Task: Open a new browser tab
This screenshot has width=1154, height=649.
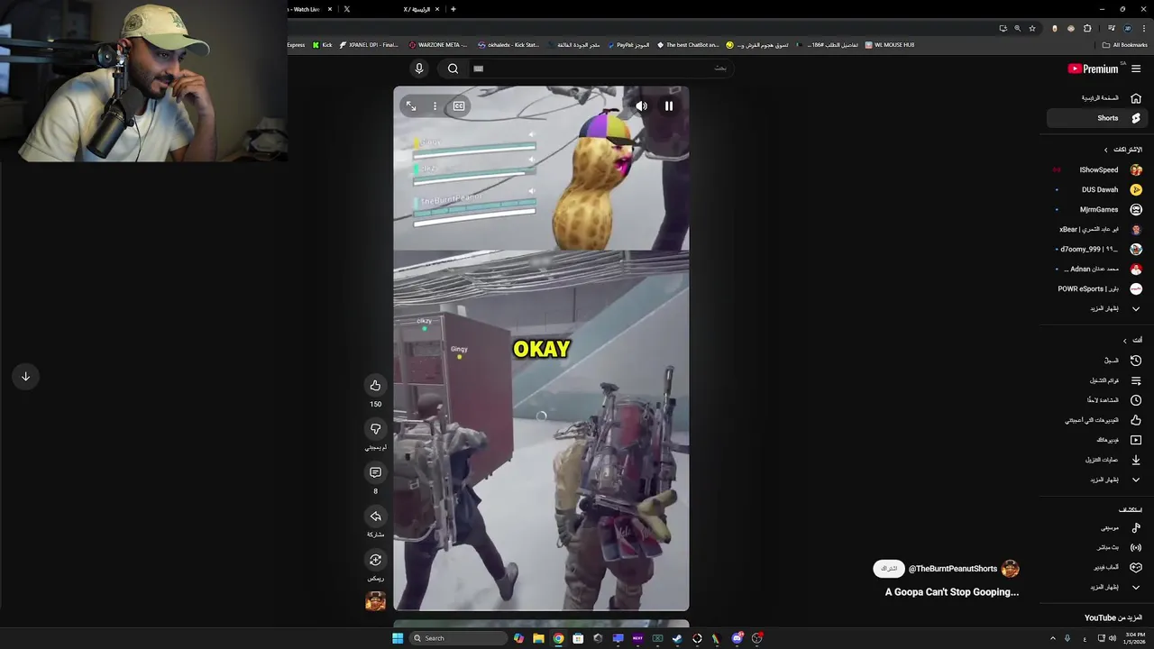Action: pos(453,9)
